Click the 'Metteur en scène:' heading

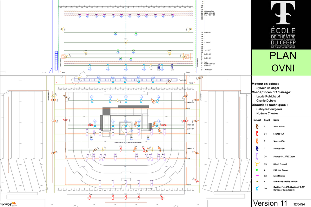(x=265, y=84)
